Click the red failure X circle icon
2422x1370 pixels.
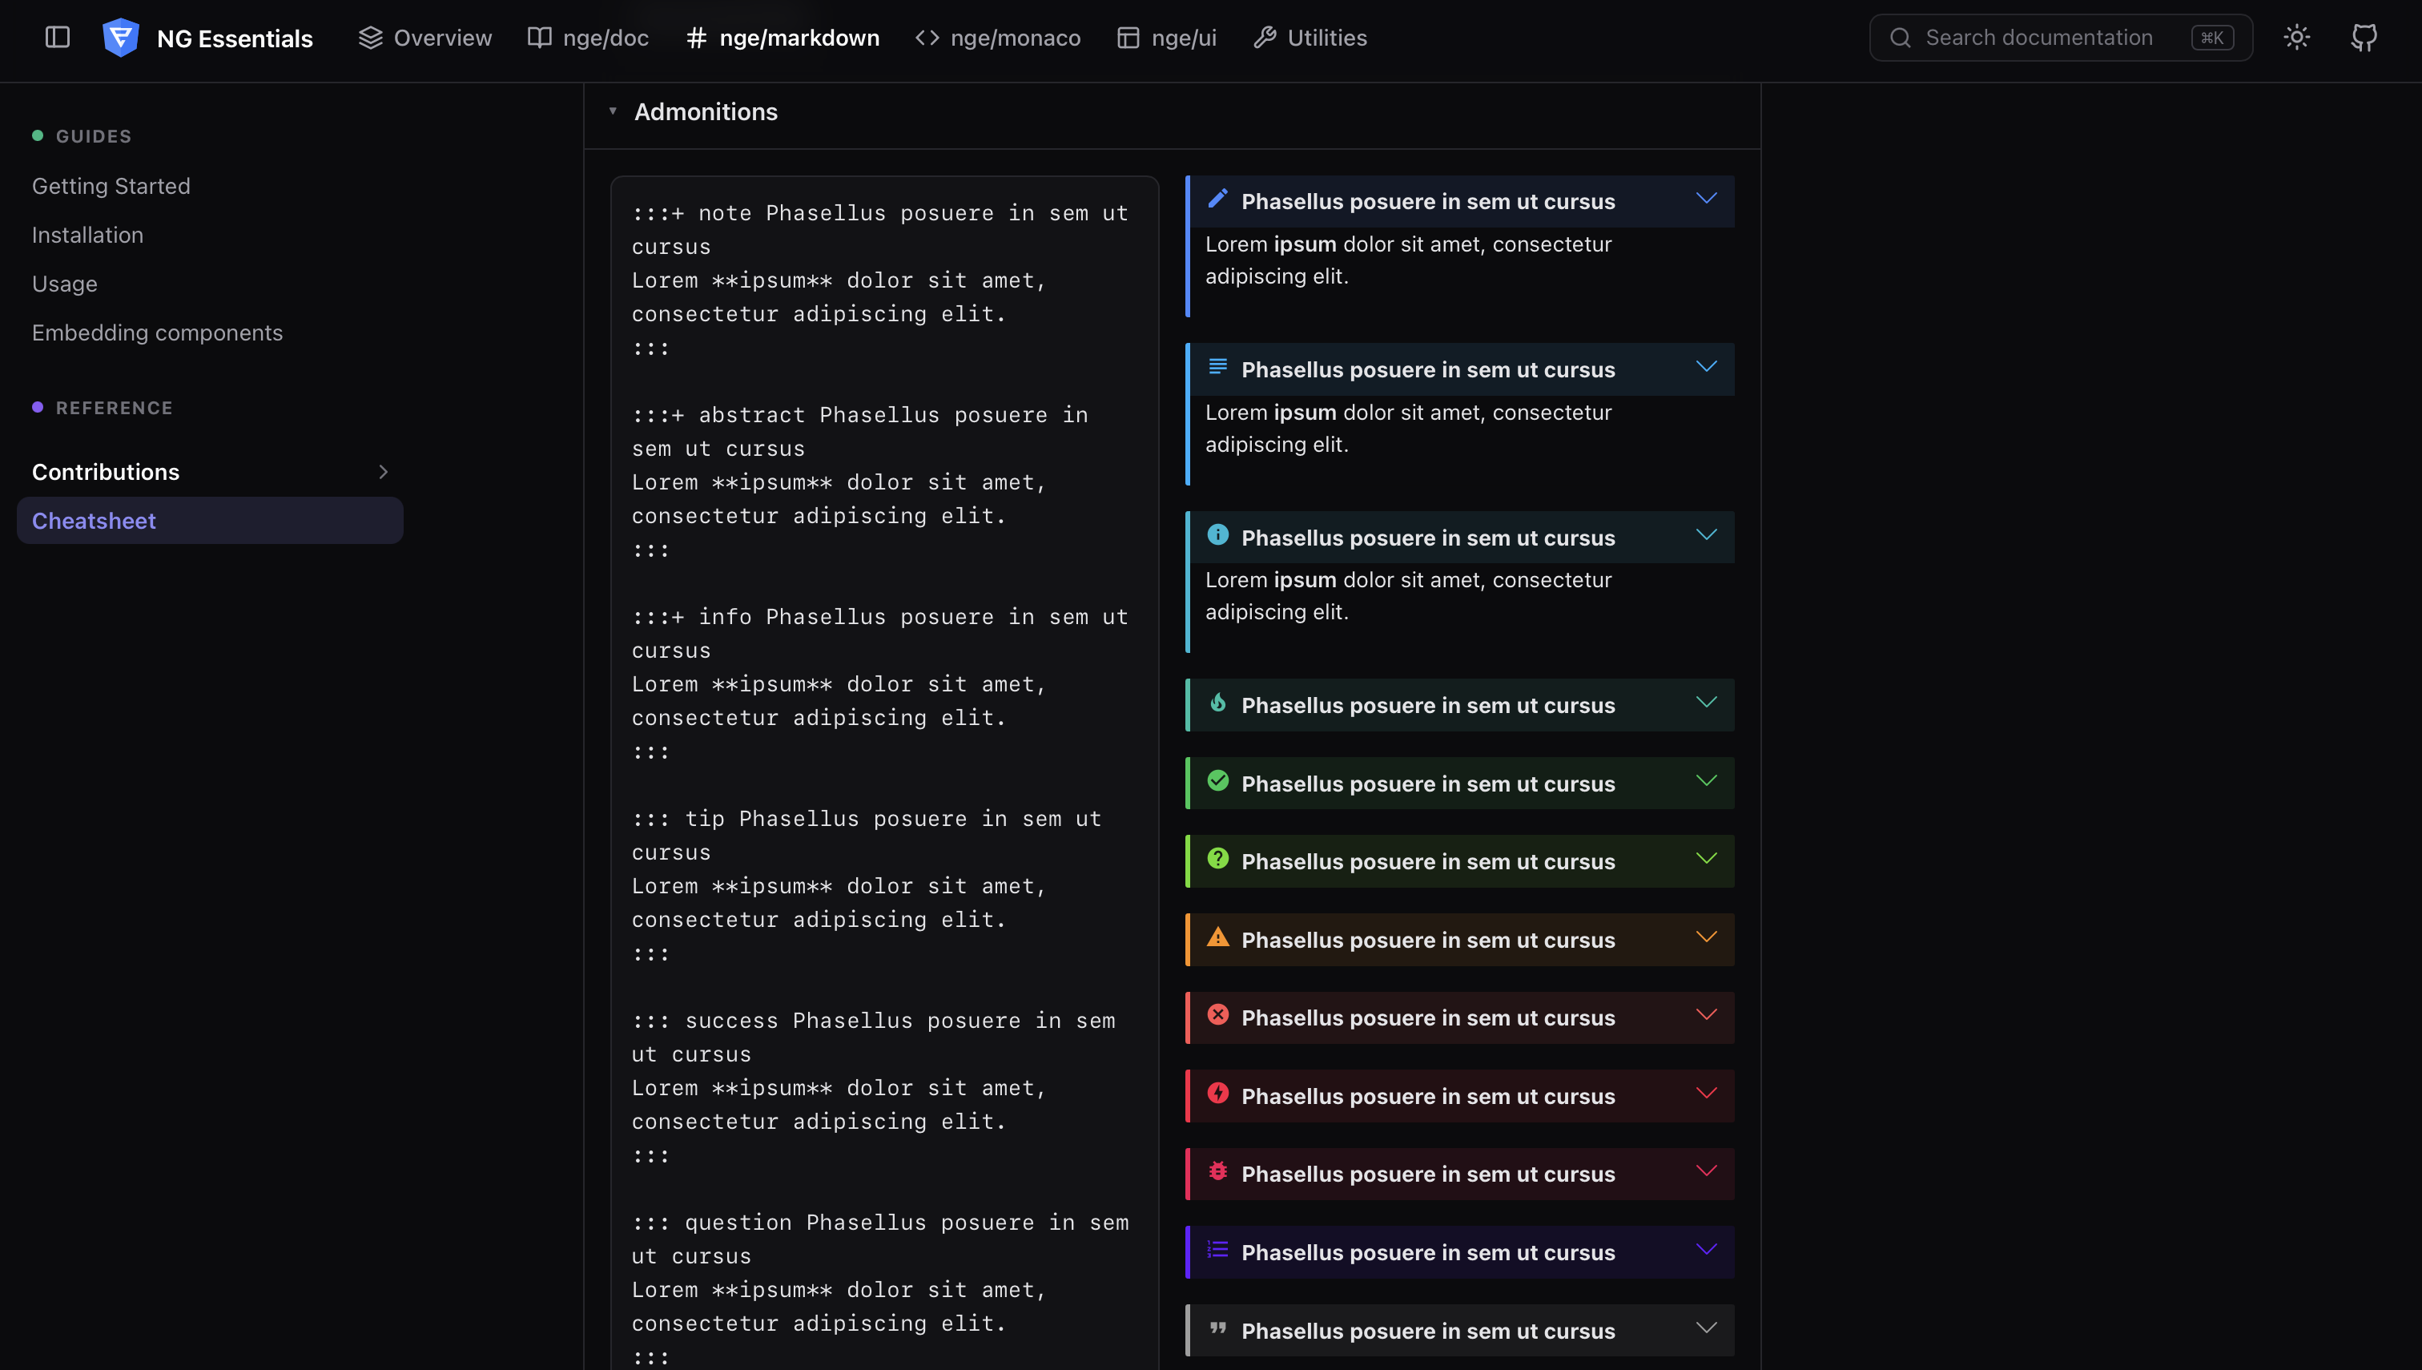pyautogui.click(x=1217, y=1015)
